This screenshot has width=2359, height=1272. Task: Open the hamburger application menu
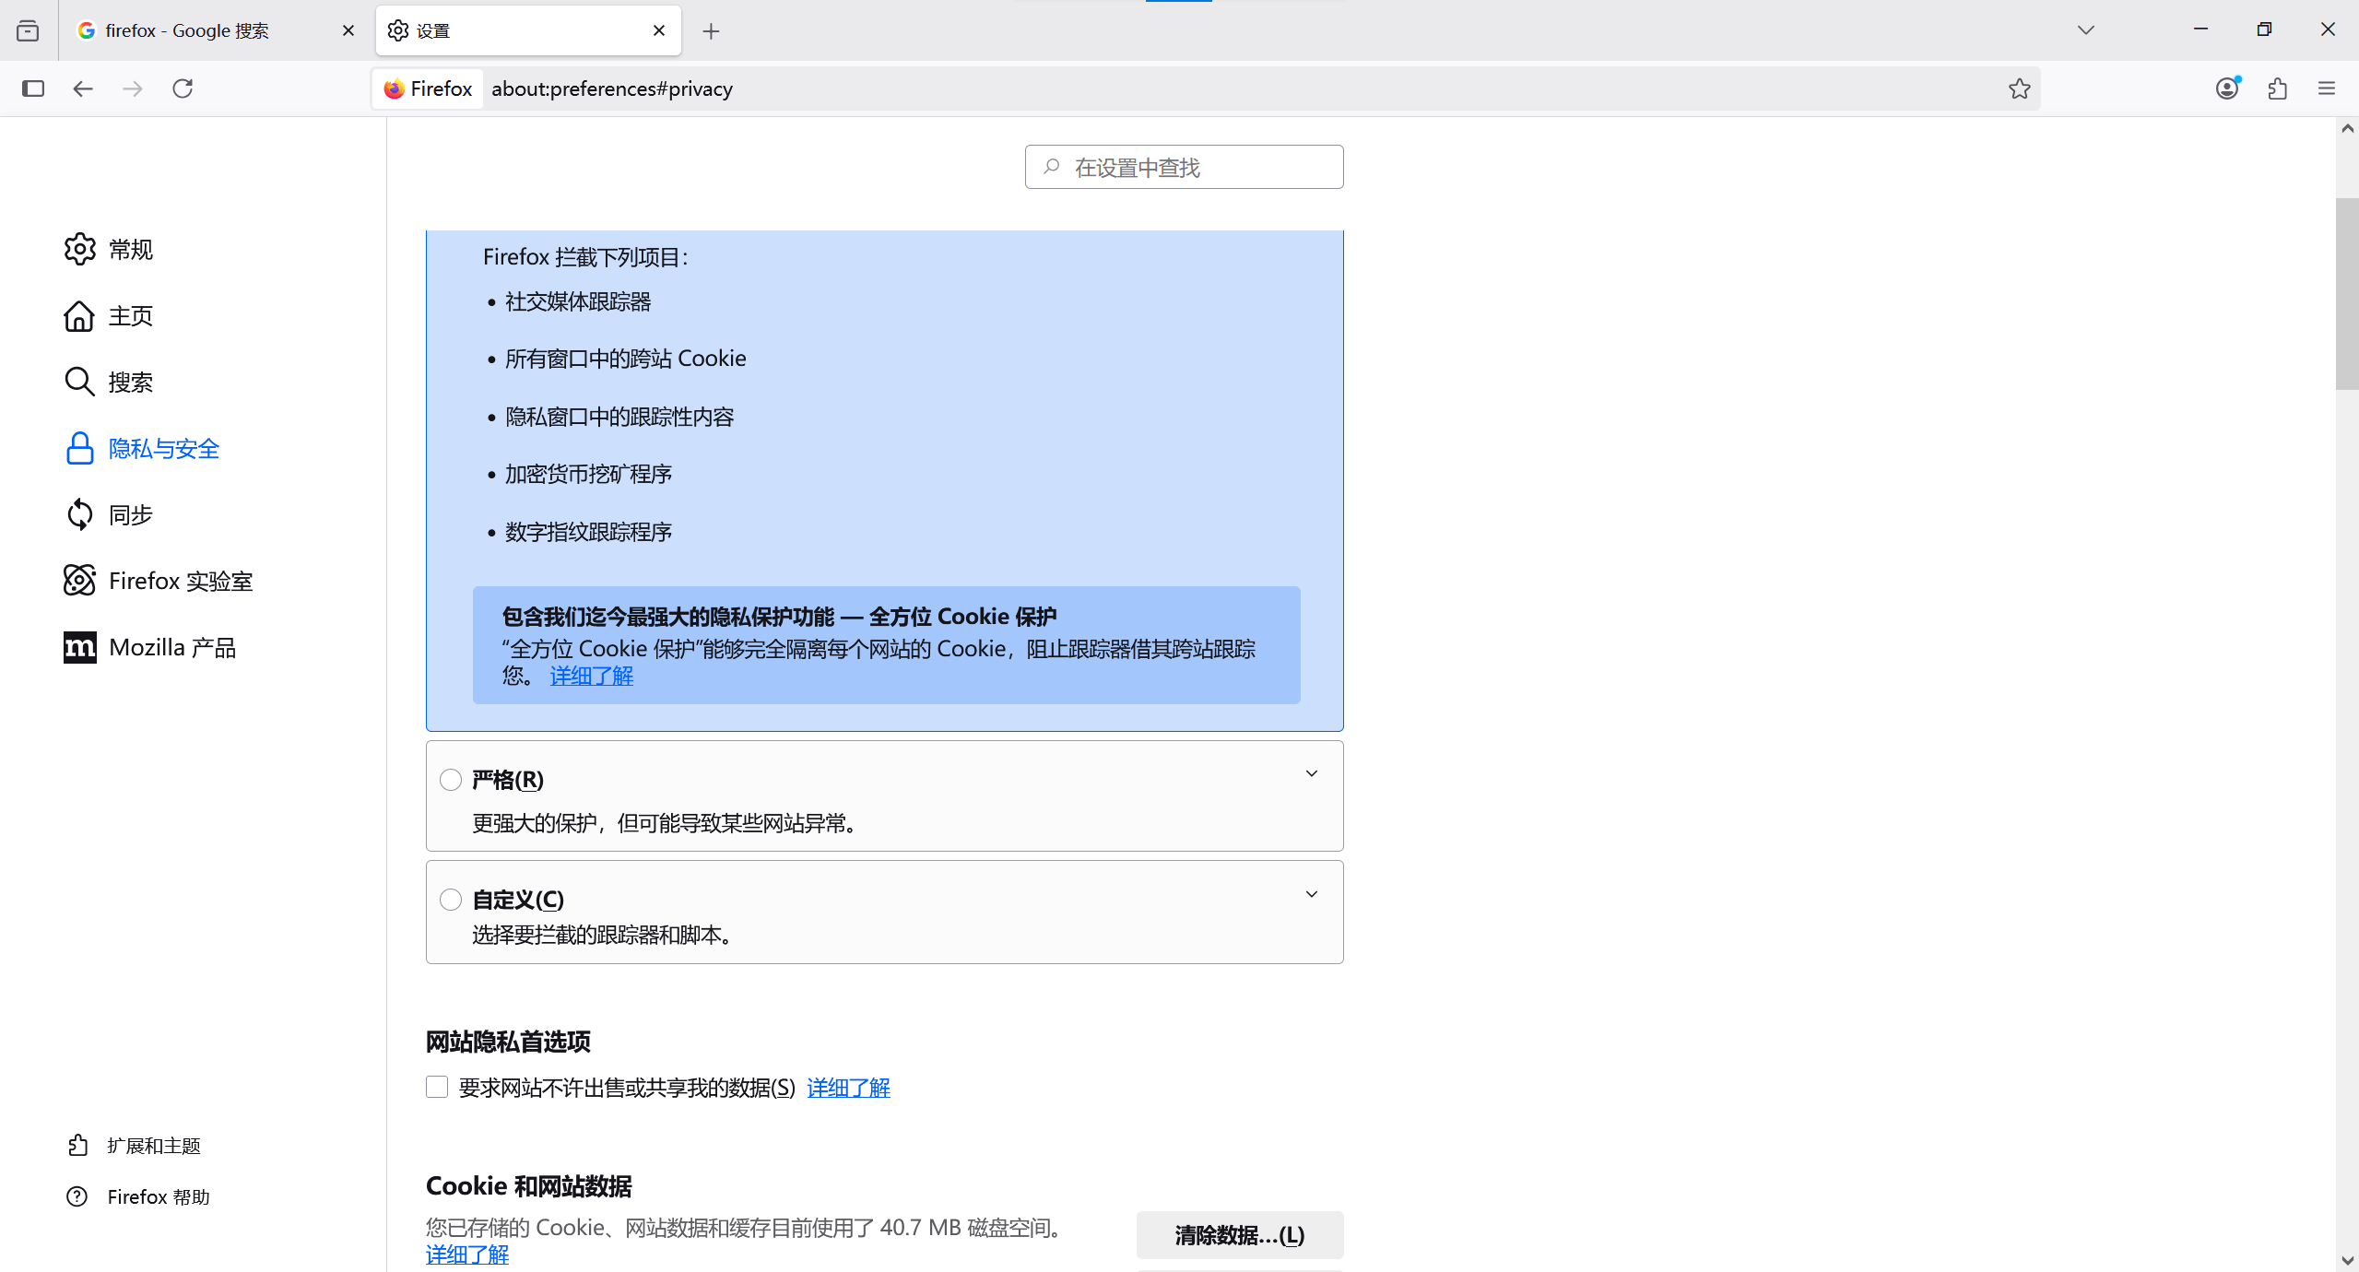(2327, 88)
